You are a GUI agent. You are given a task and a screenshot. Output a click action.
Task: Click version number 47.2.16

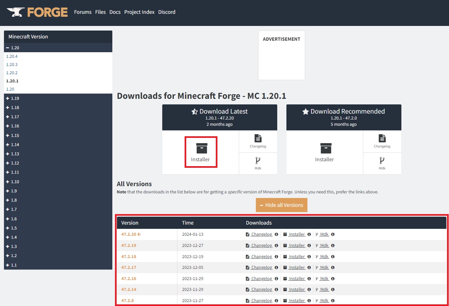129,279
